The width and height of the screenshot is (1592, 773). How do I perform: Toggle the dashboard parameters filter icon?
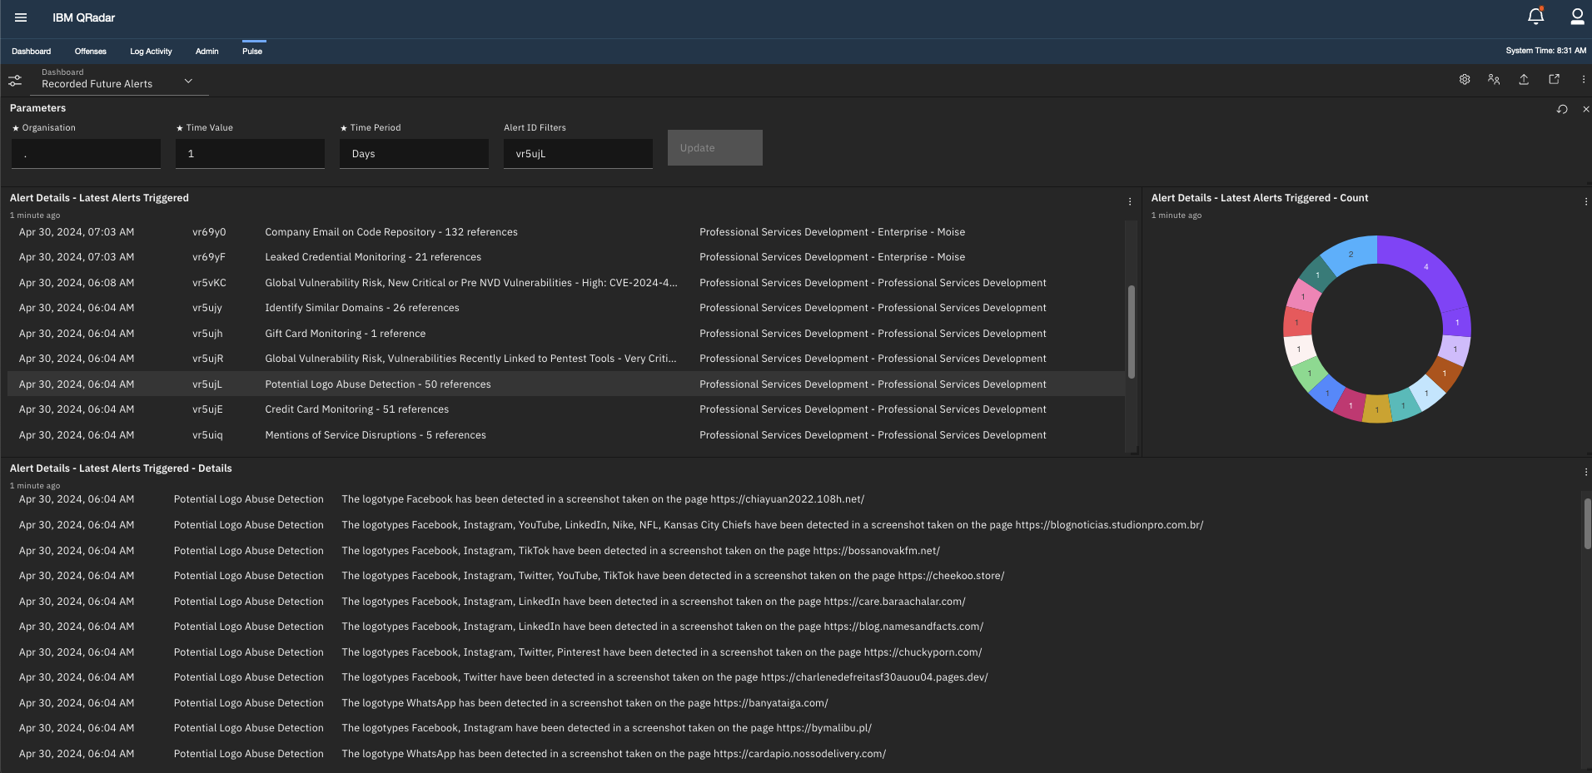click(x=15, y=80)
